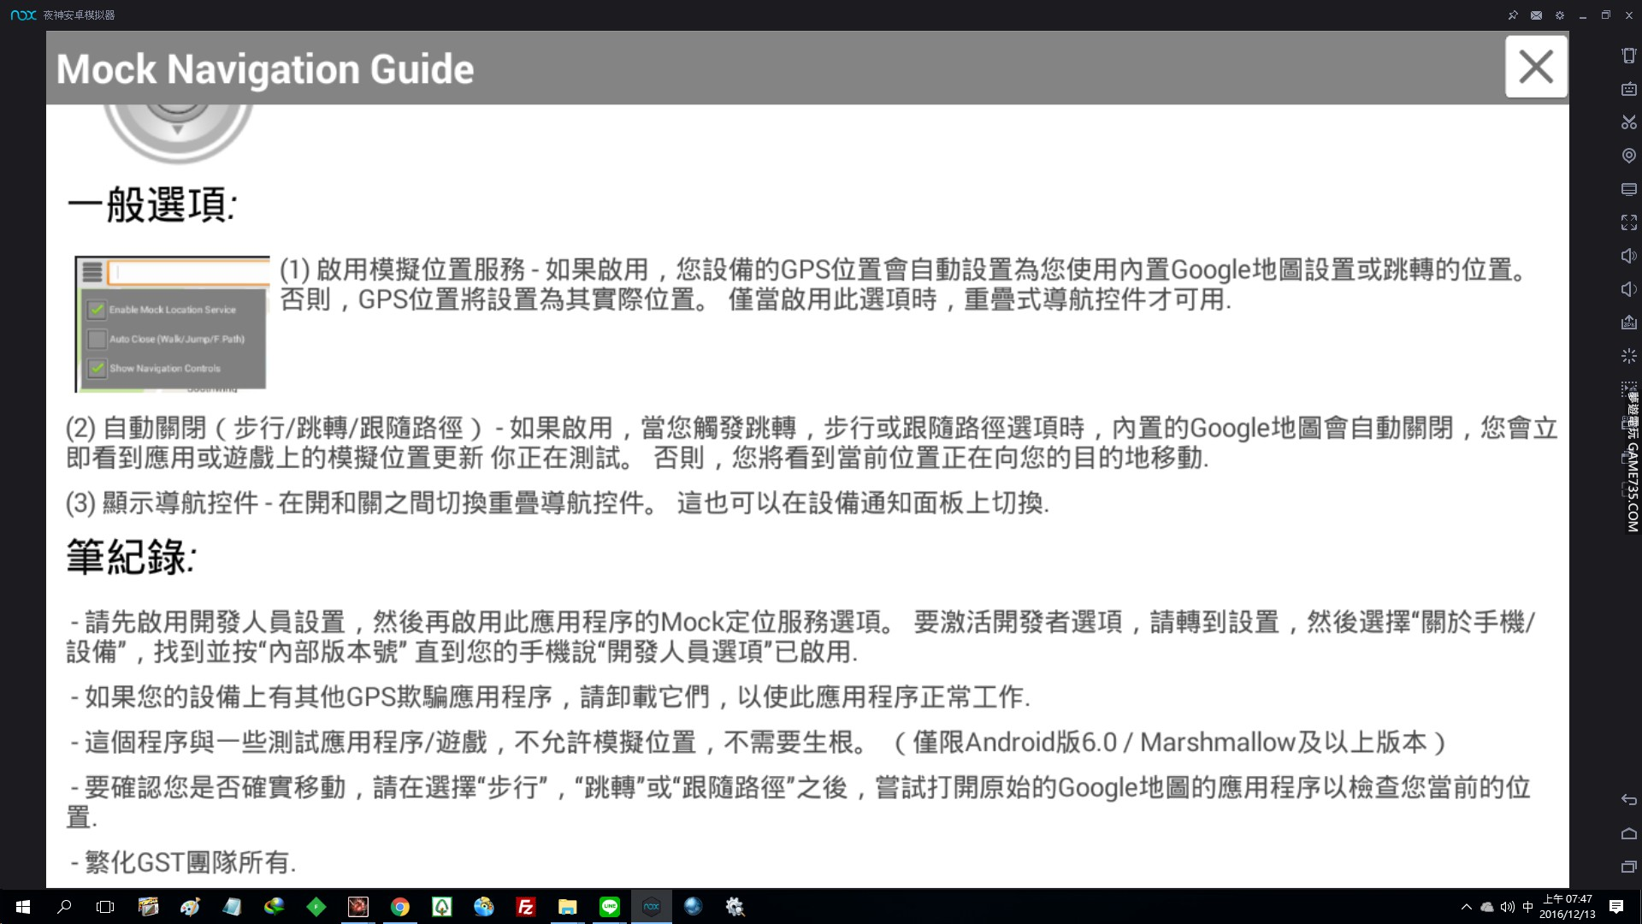This screenshot has height=924, width=1642.
Task: Expand hidden system tray icons chevron
Action: pos(1467,907)
